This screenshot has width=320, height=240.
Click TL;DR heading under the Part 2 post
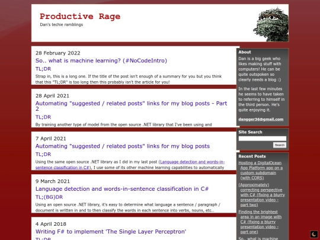tap(43, 117)
